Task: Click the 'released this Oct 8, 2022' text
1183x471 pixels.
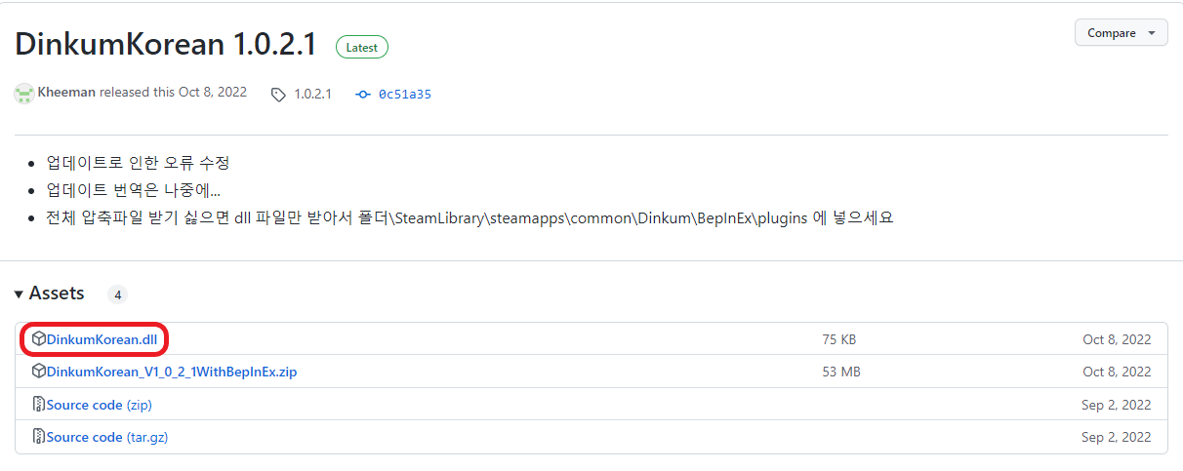Action: click(174, 93)
